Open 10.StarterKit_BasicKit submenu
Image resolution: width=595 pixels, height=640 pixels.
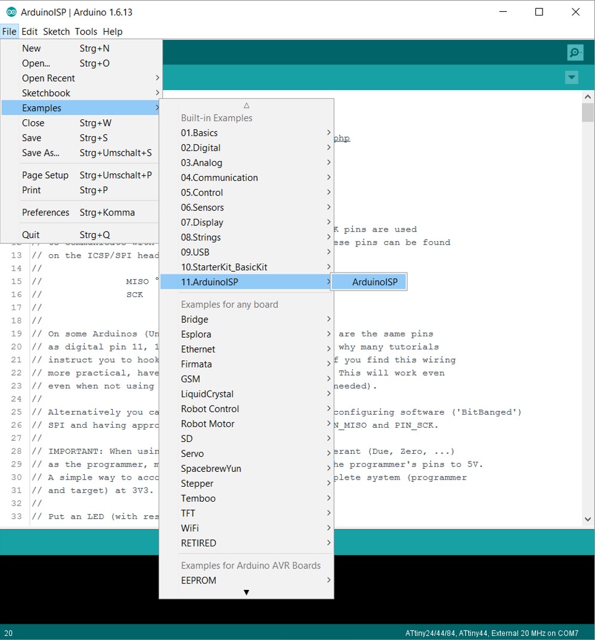point(246,267)
